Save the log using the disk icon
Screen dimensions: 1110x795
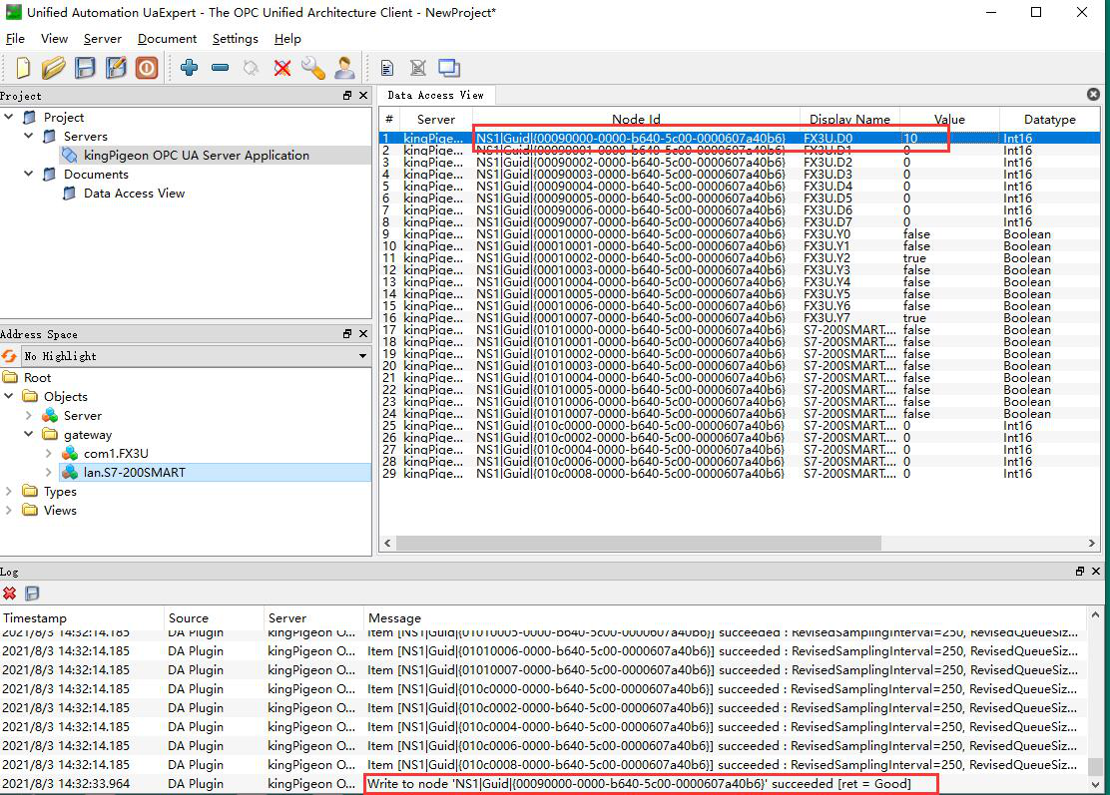click(x=32, y=594)
